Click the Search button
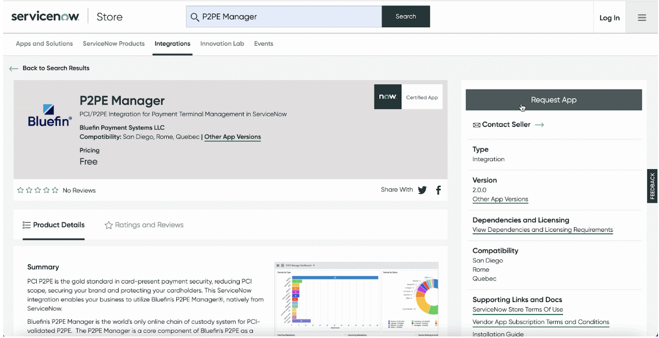This screenshot has width=659, height=338. coord(406,17)
